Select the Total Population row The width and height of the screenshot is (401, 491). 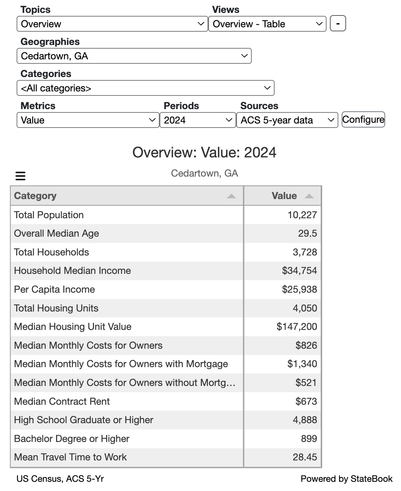(x=166, y=215)
